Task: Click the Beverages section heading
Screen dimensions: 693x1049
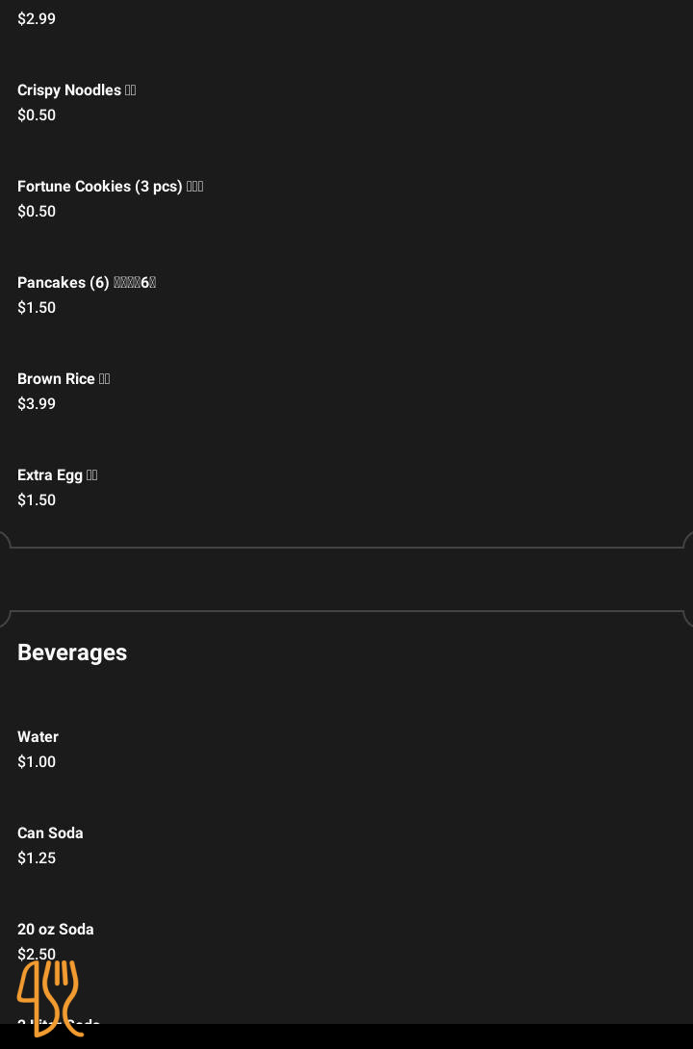Action: click(x=72, y=652)
